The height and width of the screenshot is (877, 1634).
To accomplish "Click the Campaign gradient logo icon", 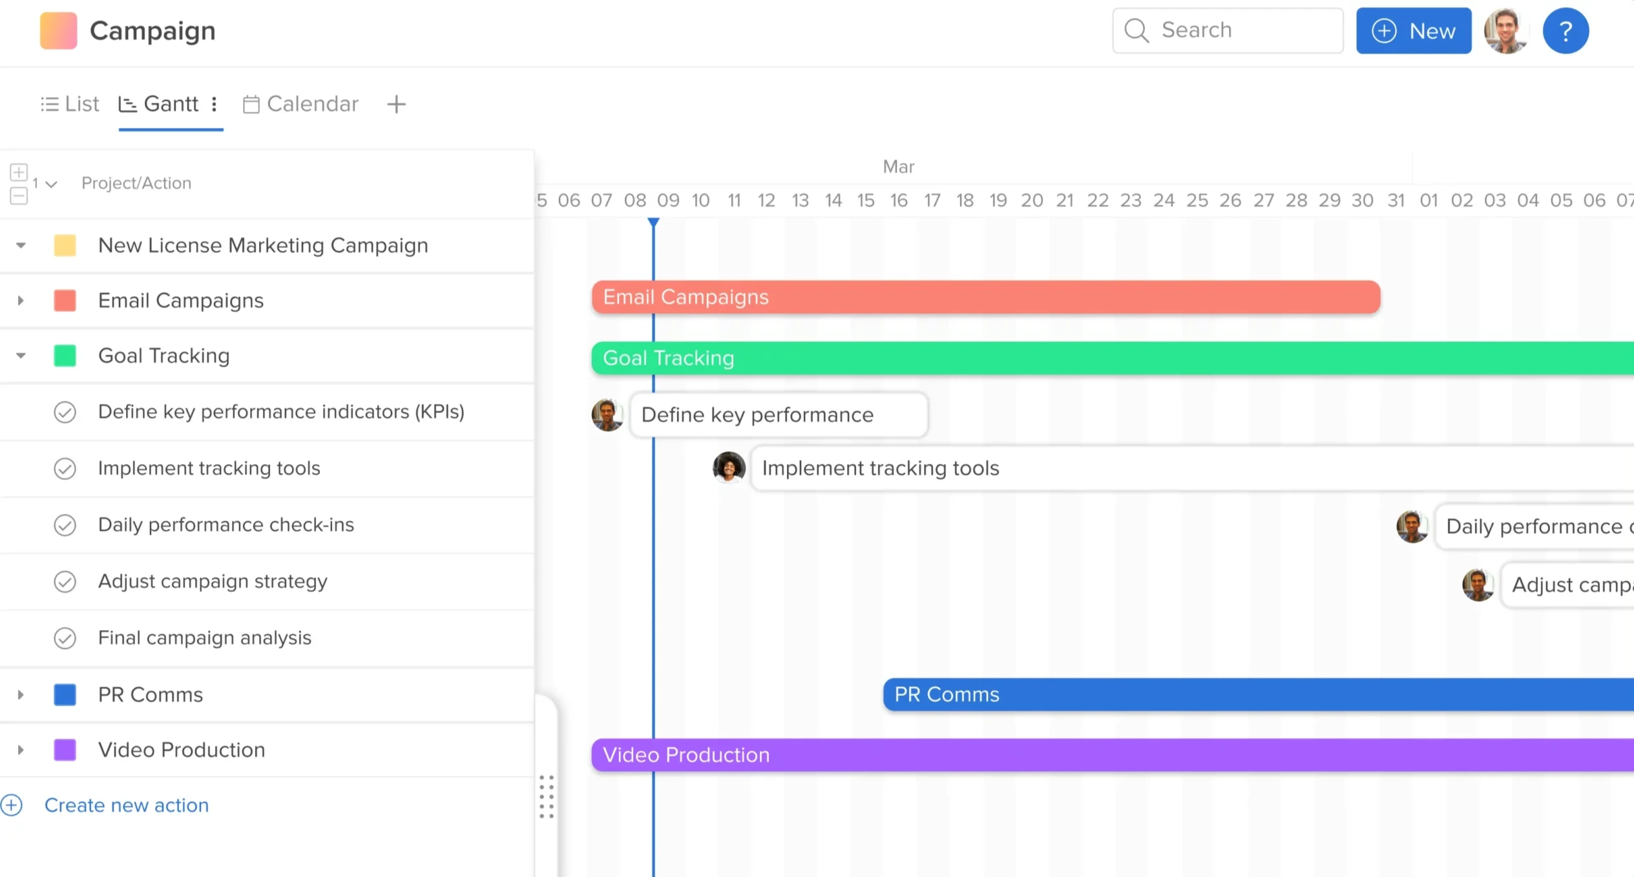I will (x=58, y=30).
